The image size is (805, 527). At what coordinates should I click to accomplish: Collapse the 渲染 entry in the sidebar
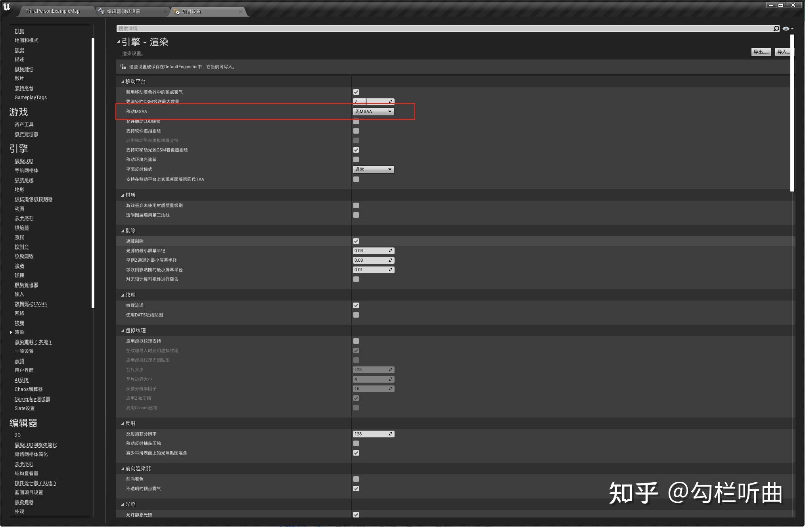[11, 332]
